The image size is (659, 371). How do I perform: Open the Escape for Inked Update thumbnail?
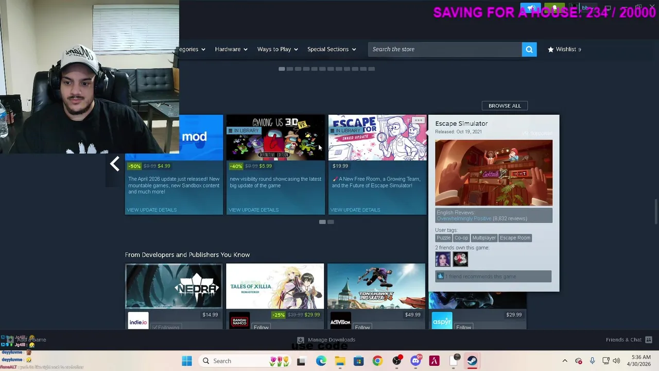pyautogui.click(x=377, y=138)
